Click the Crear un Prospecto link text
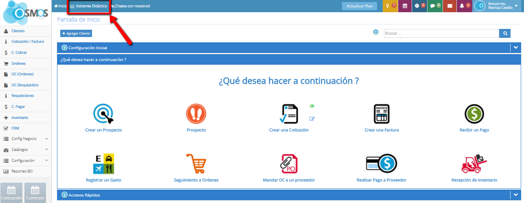The image size is (524, 203). coord(103,130)
